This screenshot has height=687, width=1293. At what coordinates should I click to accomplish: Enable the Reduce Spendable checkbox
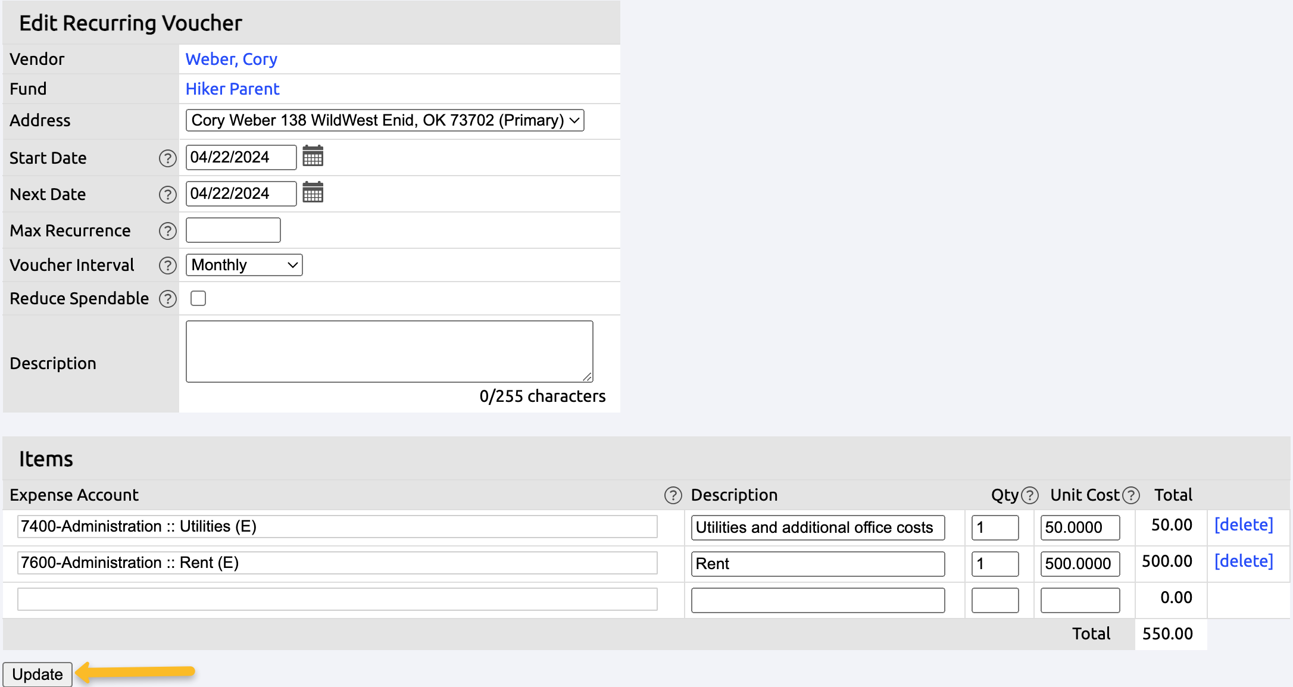[198, 298]
